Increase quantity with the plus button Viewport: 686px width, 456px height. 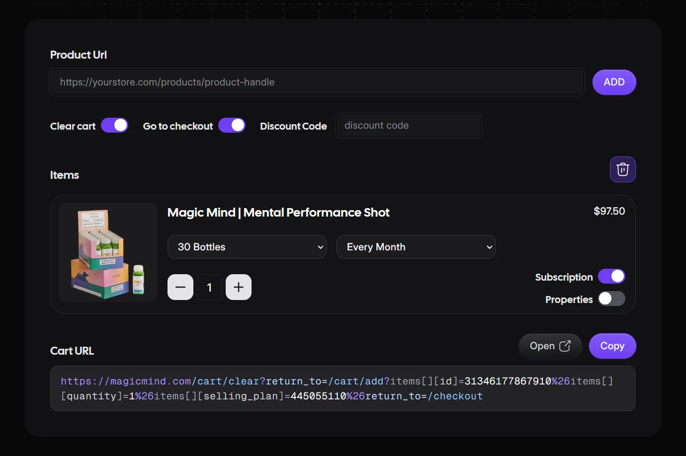pos(239,287)
